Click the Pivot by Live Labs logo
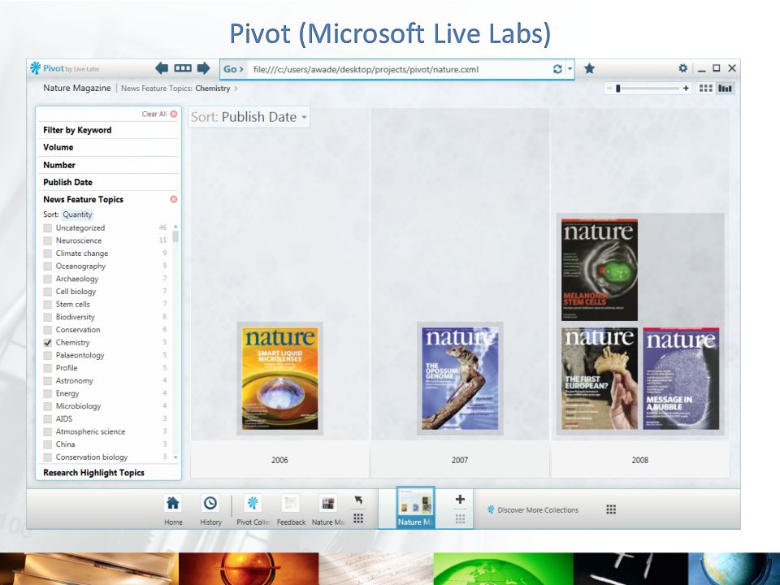Image resolution: width=780 pixels, height=585 pixels. click(x=65, y=68)
